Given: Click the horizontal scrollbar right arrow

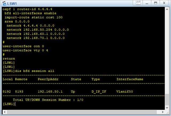Looking at the screenshot, I should point(163,112).
